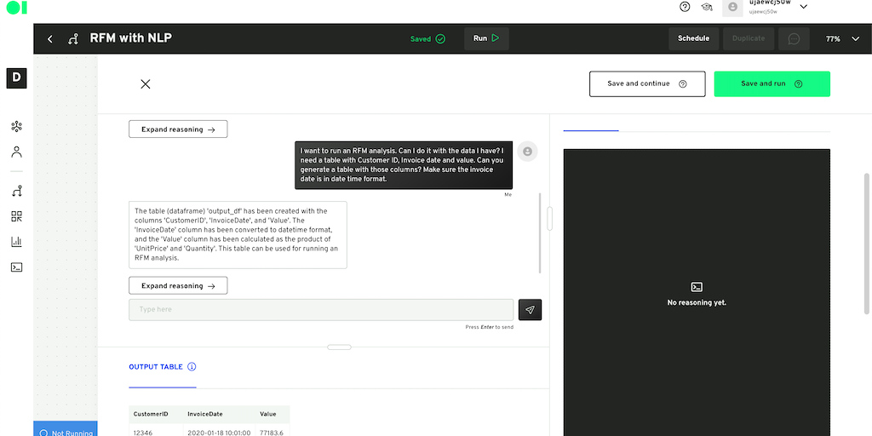The height and width of the screenshot is (436, 872).
Task: Open the help question mark icon
Action: point(685,7)
